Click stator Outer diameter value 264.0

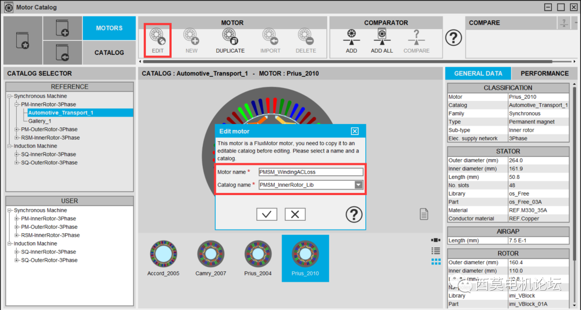539,161
